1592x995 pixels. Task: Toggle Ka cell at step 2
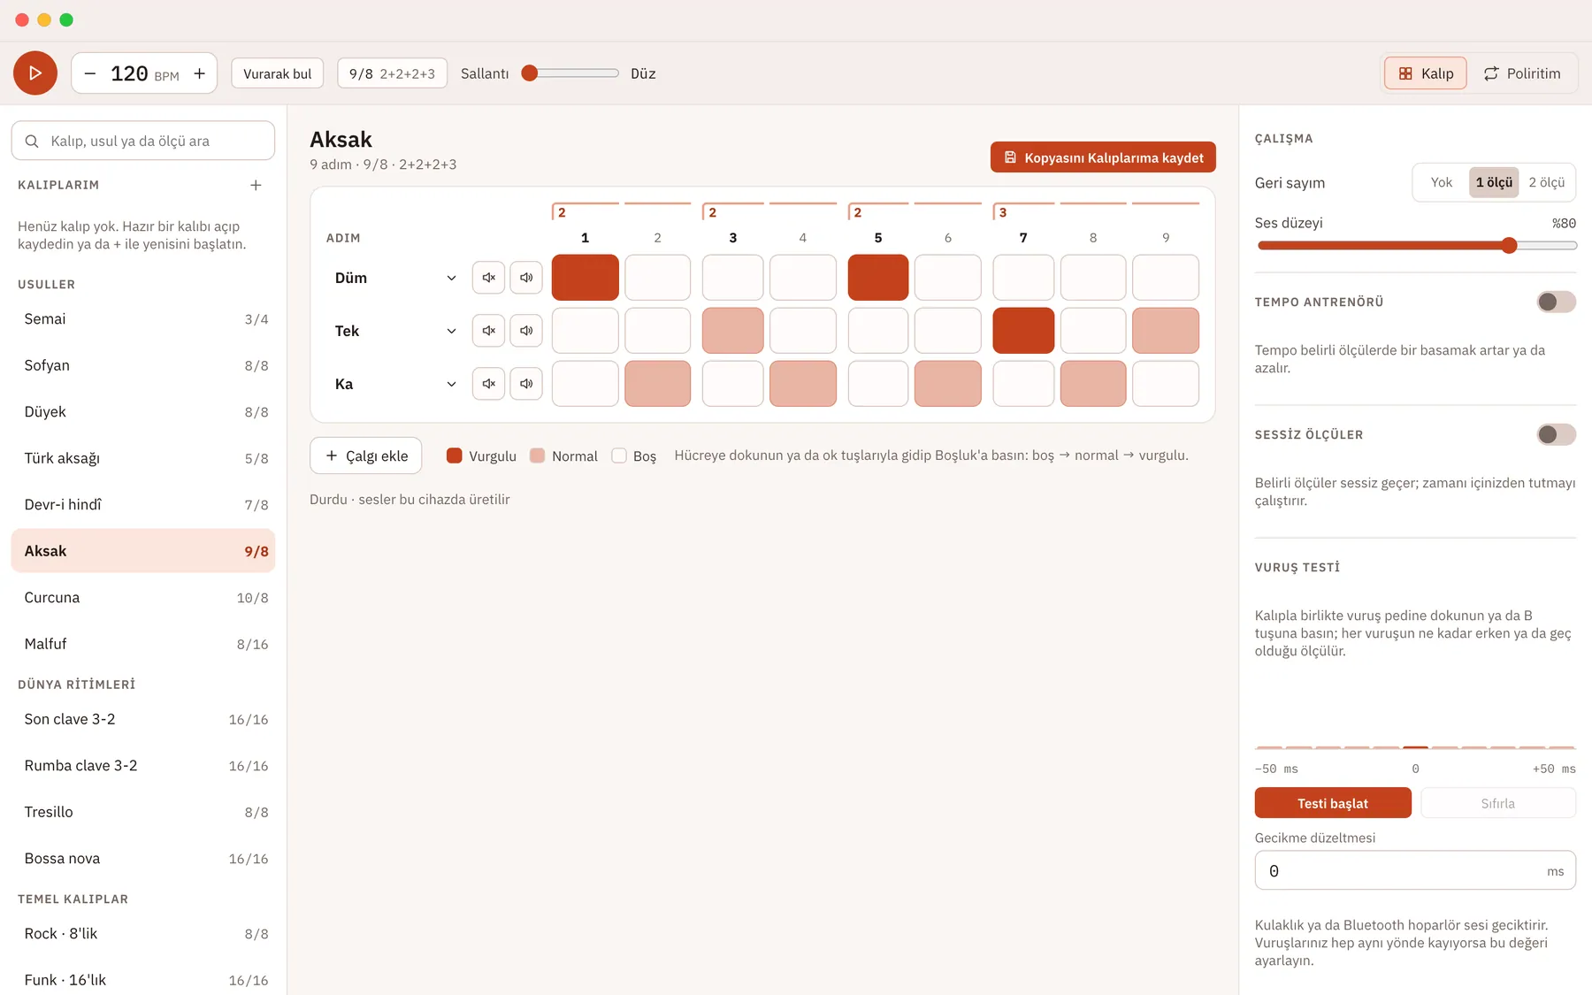[x=657, y=384]
